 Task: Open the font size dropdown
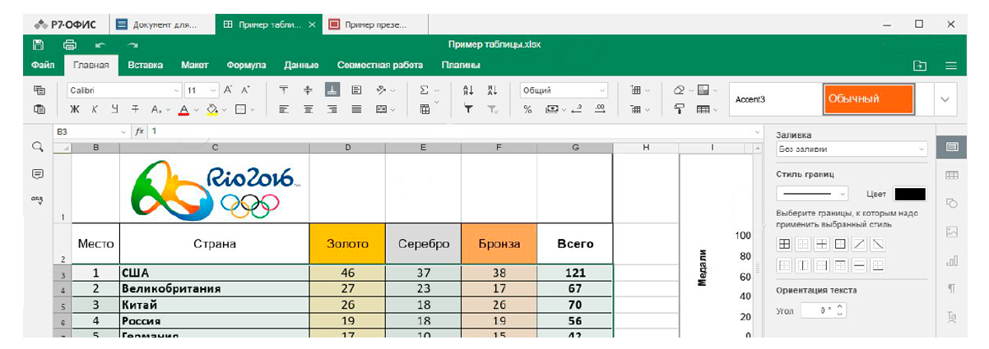tap(214, 90)
